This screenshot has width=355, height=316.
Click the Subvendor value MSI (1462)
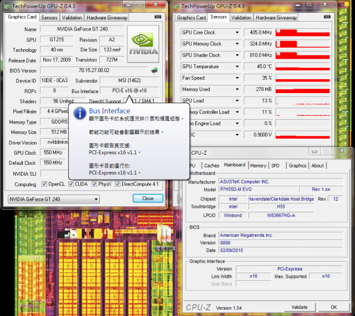129,80
